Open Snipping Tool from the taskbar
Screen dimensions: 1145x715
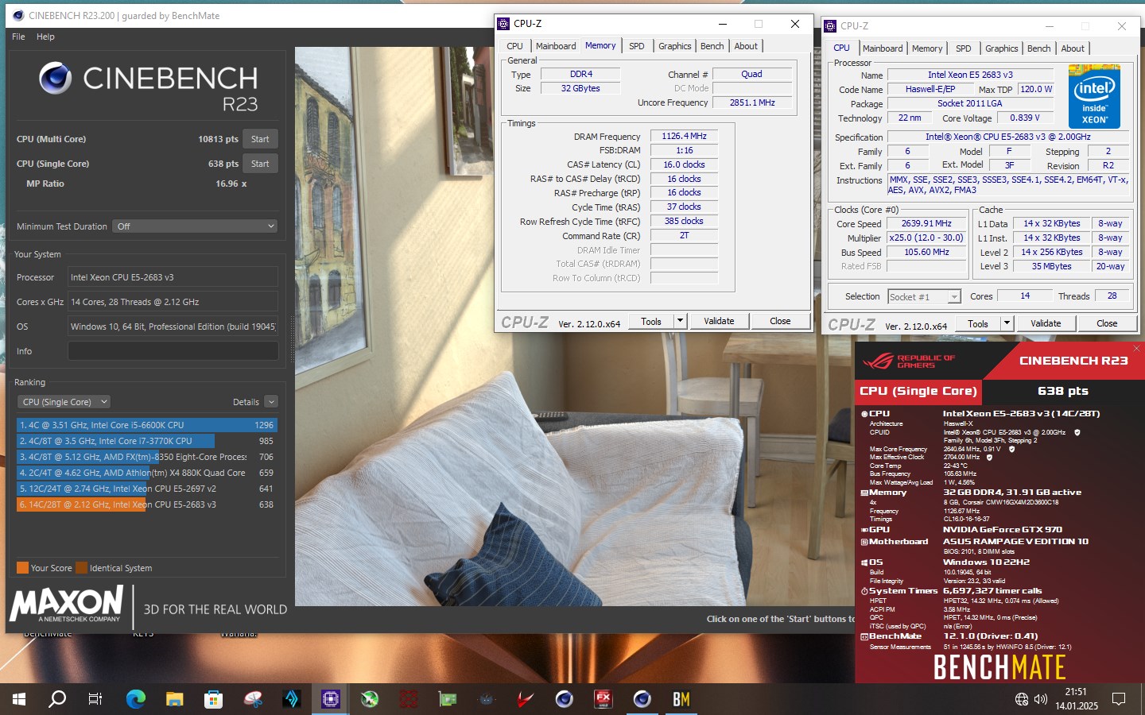[253, 699]
